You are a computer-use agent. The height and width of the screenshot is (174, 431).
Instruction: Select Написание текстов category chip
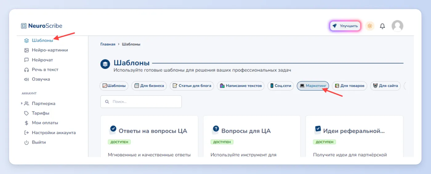(x=241, y=86)
